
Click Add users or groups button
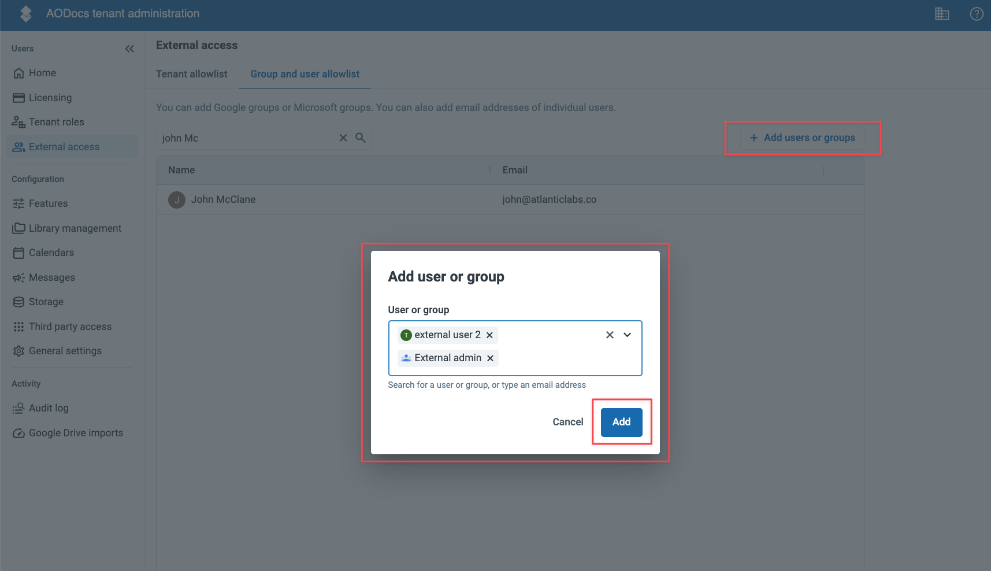[803, 138]
